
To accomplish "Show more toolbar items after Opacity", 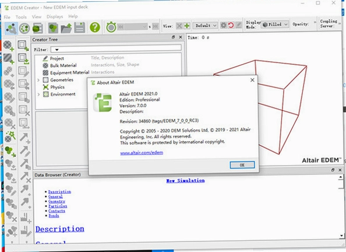I will click(315, 22).
